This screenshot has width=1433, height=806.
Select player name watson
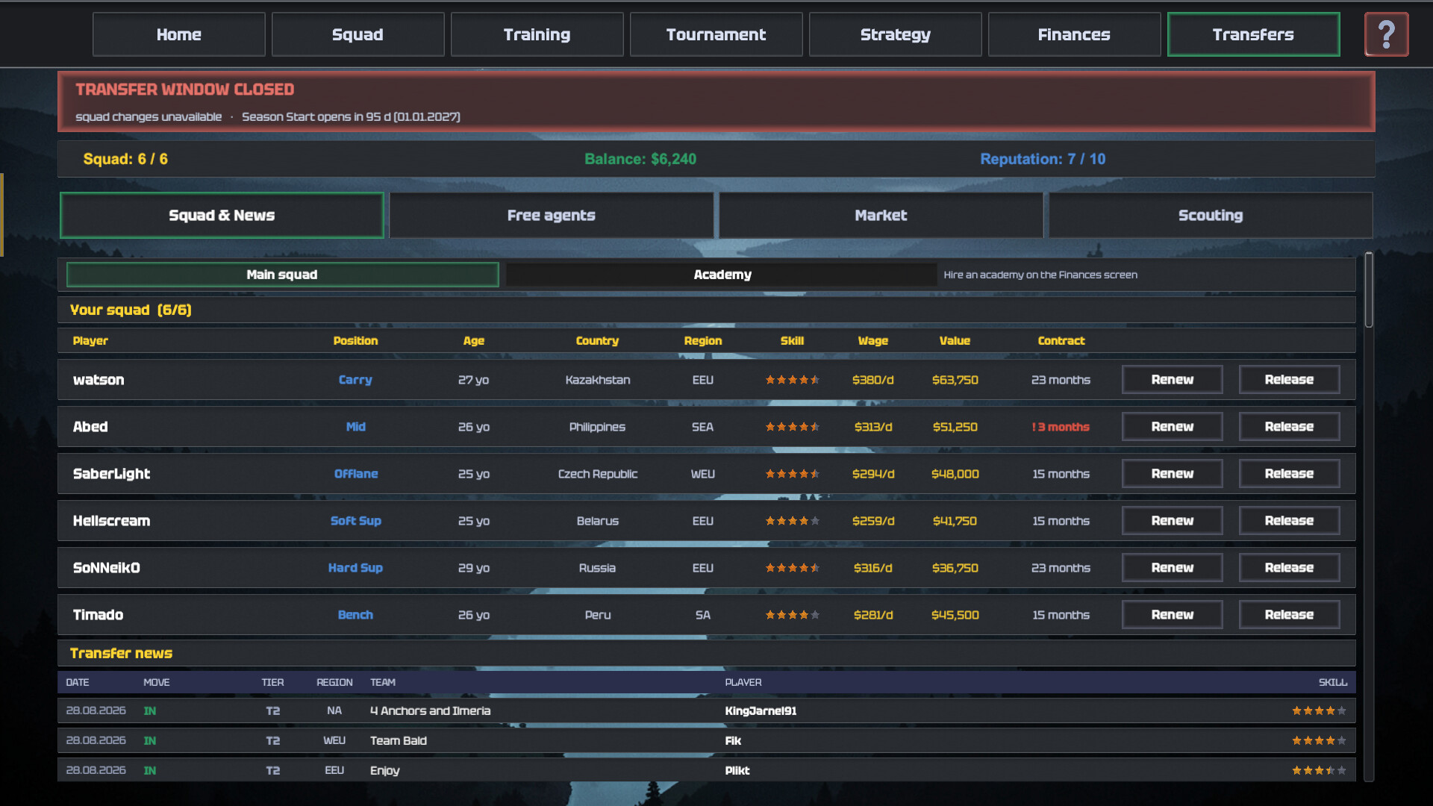pyautogui.click(x=99, y=380)
